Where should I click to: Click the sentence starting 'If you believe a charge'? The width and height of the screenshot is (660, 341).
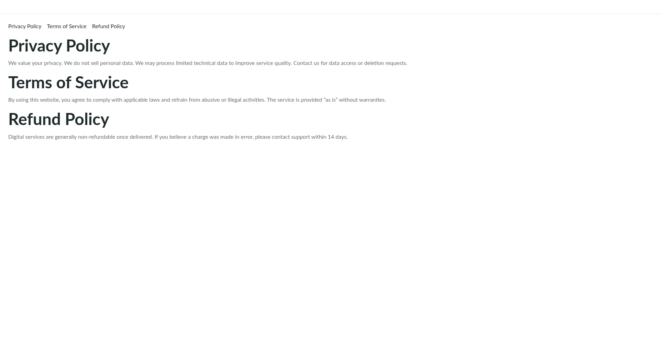(x=251, y=137)
